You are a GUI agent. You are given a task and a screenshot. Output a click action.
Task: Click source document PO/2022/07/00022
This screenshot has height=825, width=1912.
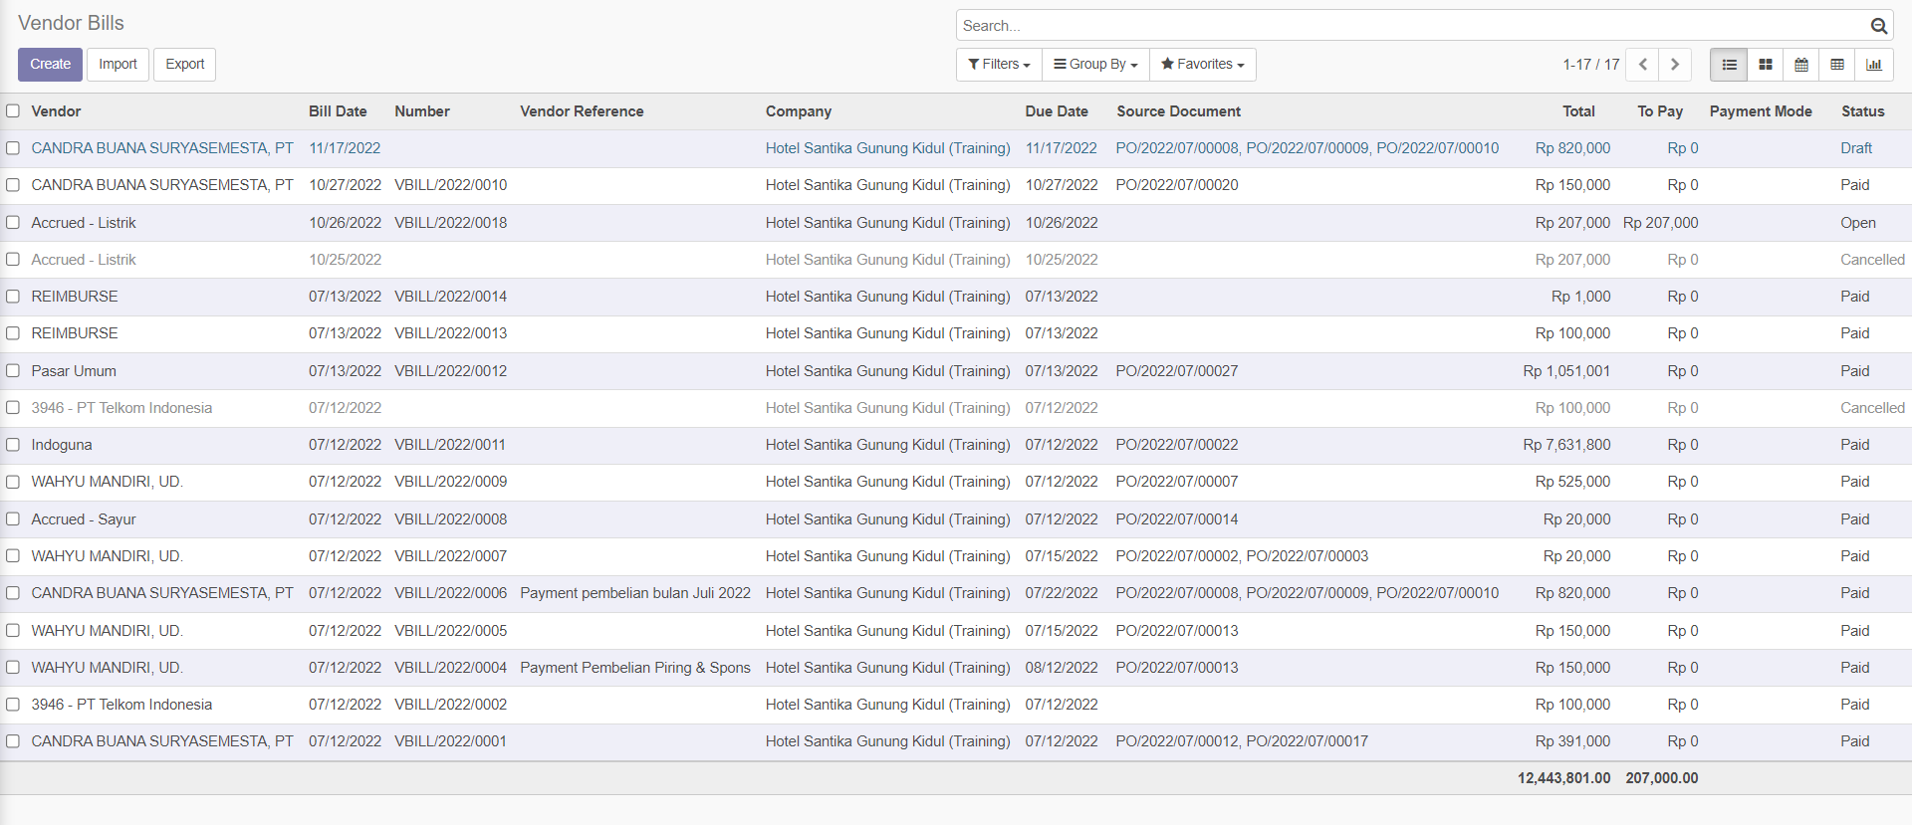[1177, 445]
